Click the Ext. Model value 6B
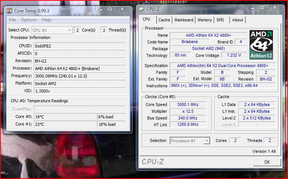 (222, 79)
